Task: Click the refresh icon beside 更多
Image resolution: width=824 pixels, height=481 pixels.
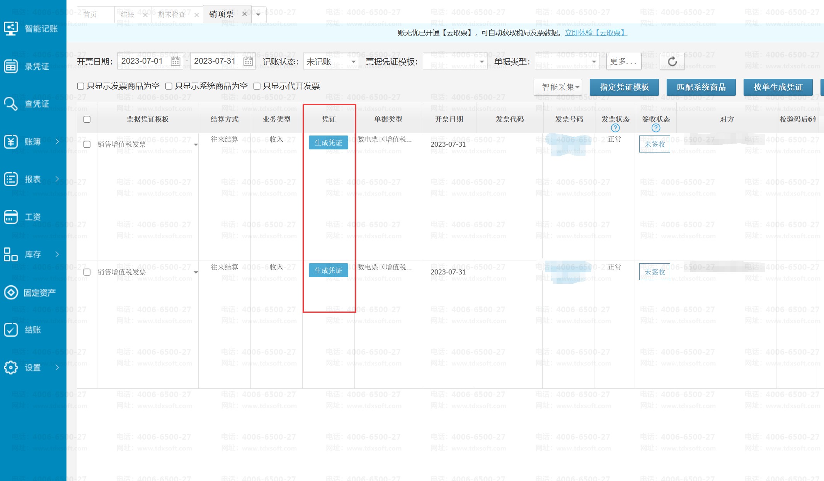Action: (x=672, y=61)
